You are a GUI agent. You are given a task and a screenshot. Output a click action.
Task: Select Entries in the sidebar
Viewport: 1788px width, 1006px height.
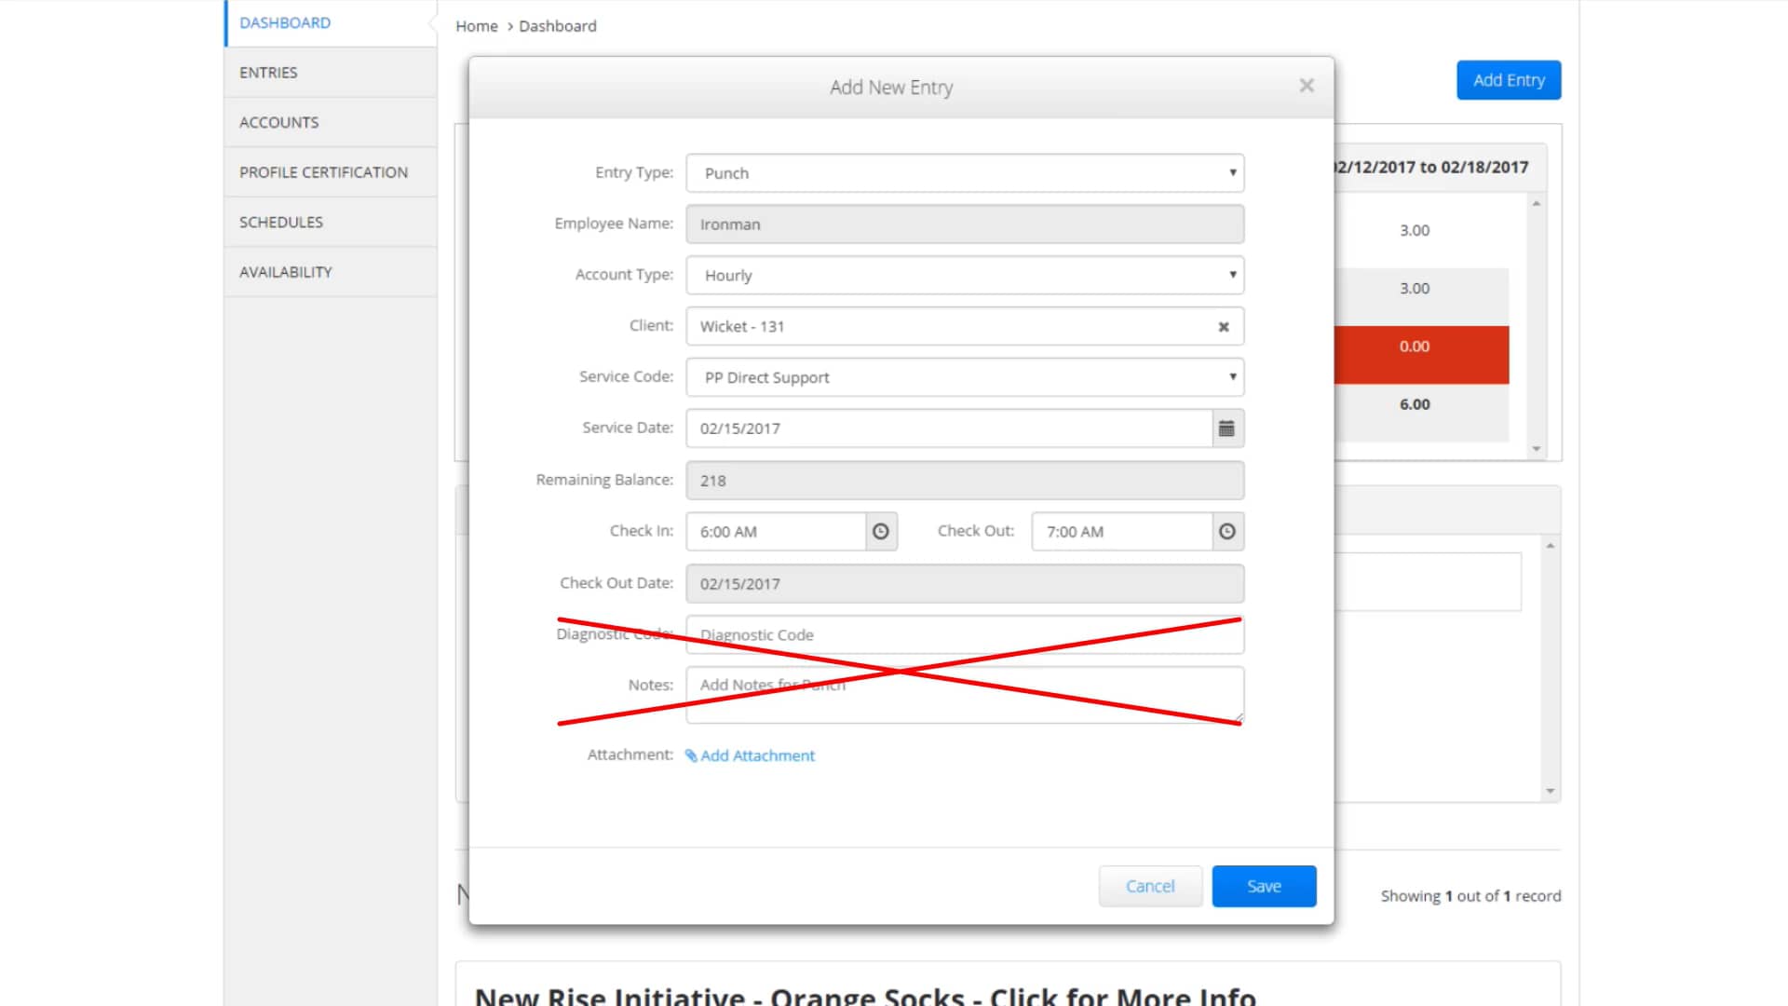pos(268,72)
